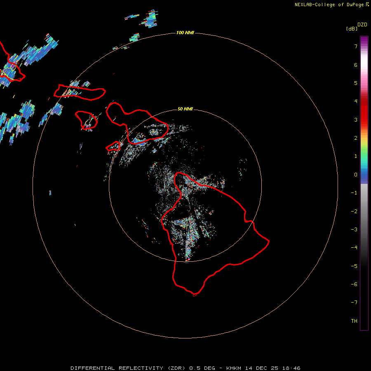
Task: Click the 4 value on the color scale
Action: [x=356, y=101]
